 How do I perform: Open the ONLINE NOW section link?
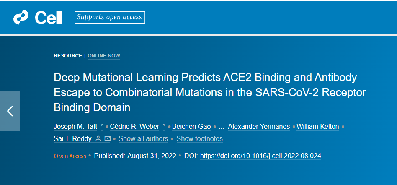tap(104, 55)
